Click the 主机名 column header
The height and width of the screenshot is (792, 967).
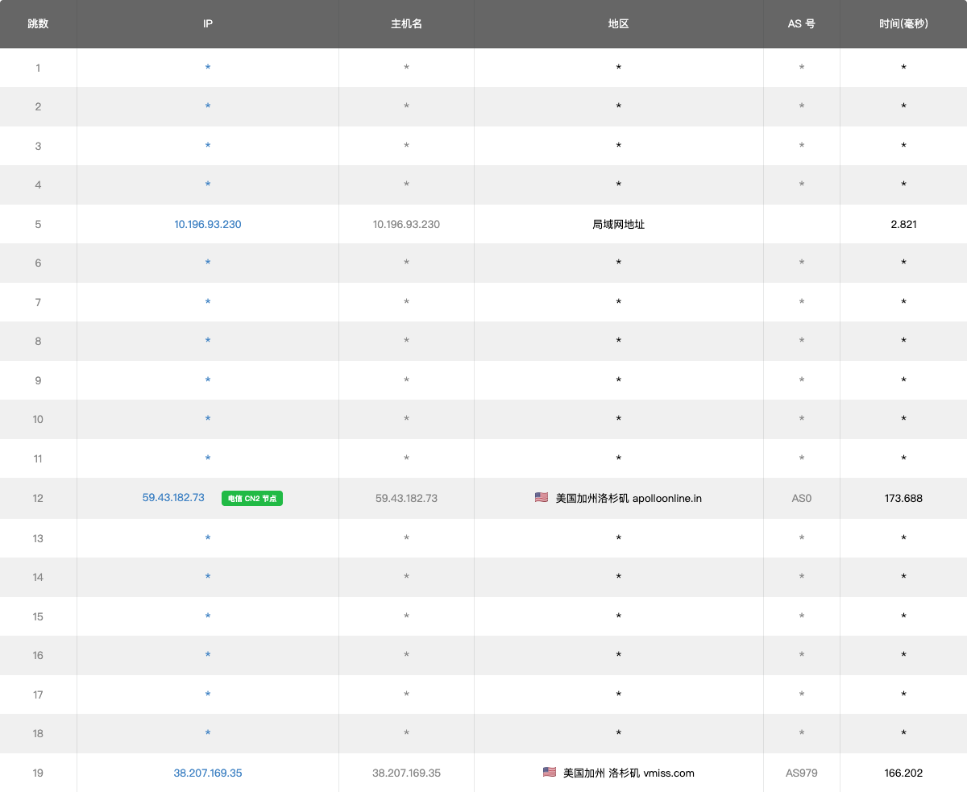pyautogui.click(x=406, y=24)
